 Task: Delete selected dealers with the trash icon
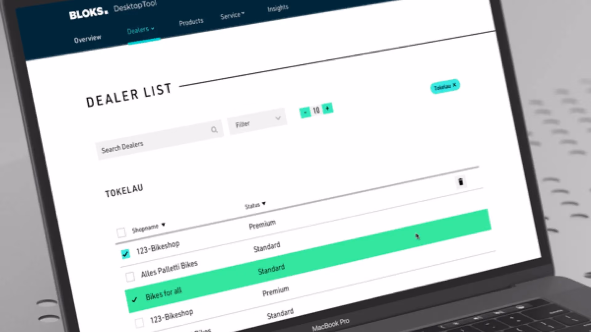(x=461, y=182)
